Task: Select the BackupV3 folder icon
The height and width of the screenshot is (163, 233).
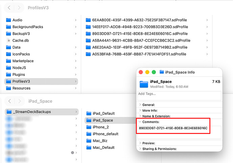Action: click(x=8, y=33)
